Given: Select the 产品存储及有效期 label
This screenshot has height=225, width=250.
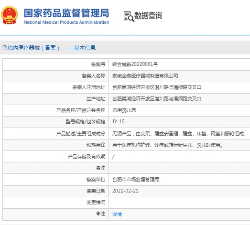Looking at the screenshot, I should (x=87, y=157).
